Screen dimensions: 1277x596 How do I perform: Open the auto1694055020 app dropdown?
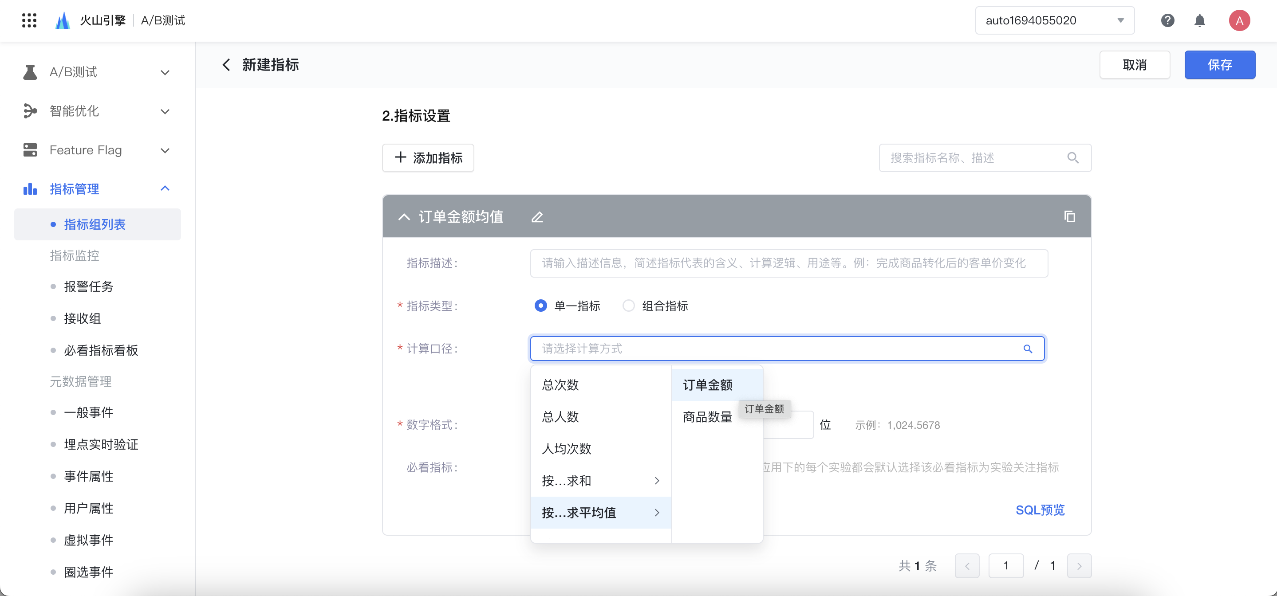coord(1054,20)
